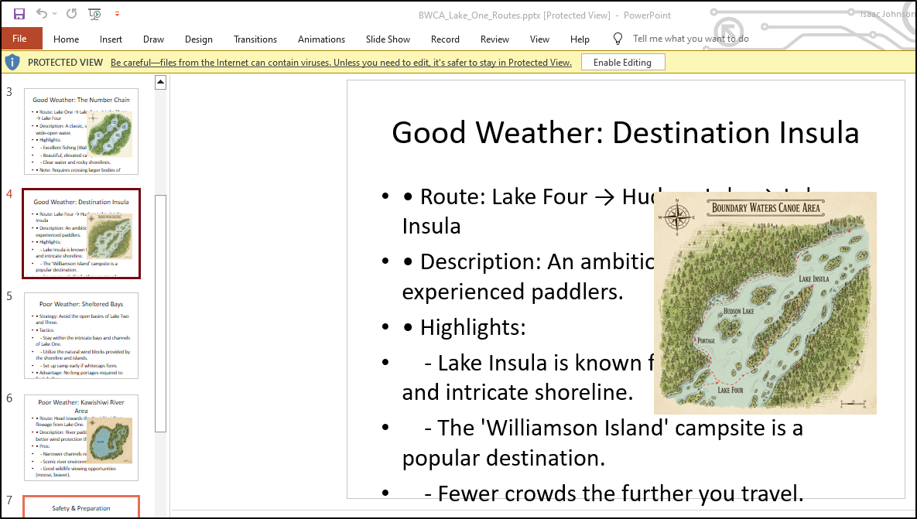917x519 pixels.
Task: Select the Boundary Waters map image on slide
Action: point(765,303)
